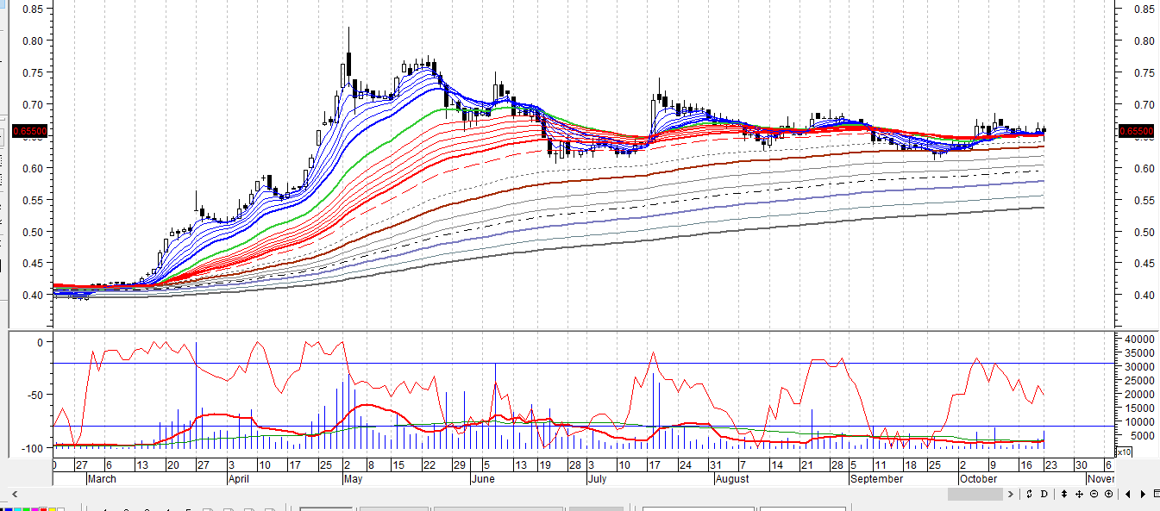Select the four-way pan crosshair icon
This screenshot has height=511, width=1160.
(1079, 494)
